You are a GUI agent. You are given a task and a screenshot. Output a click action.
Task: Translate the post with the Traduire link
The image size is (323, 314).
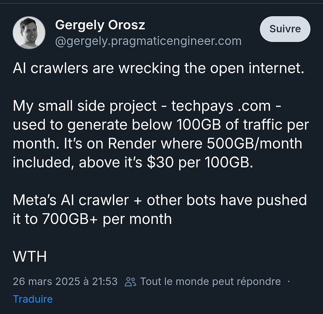click(x=33, y=299)
